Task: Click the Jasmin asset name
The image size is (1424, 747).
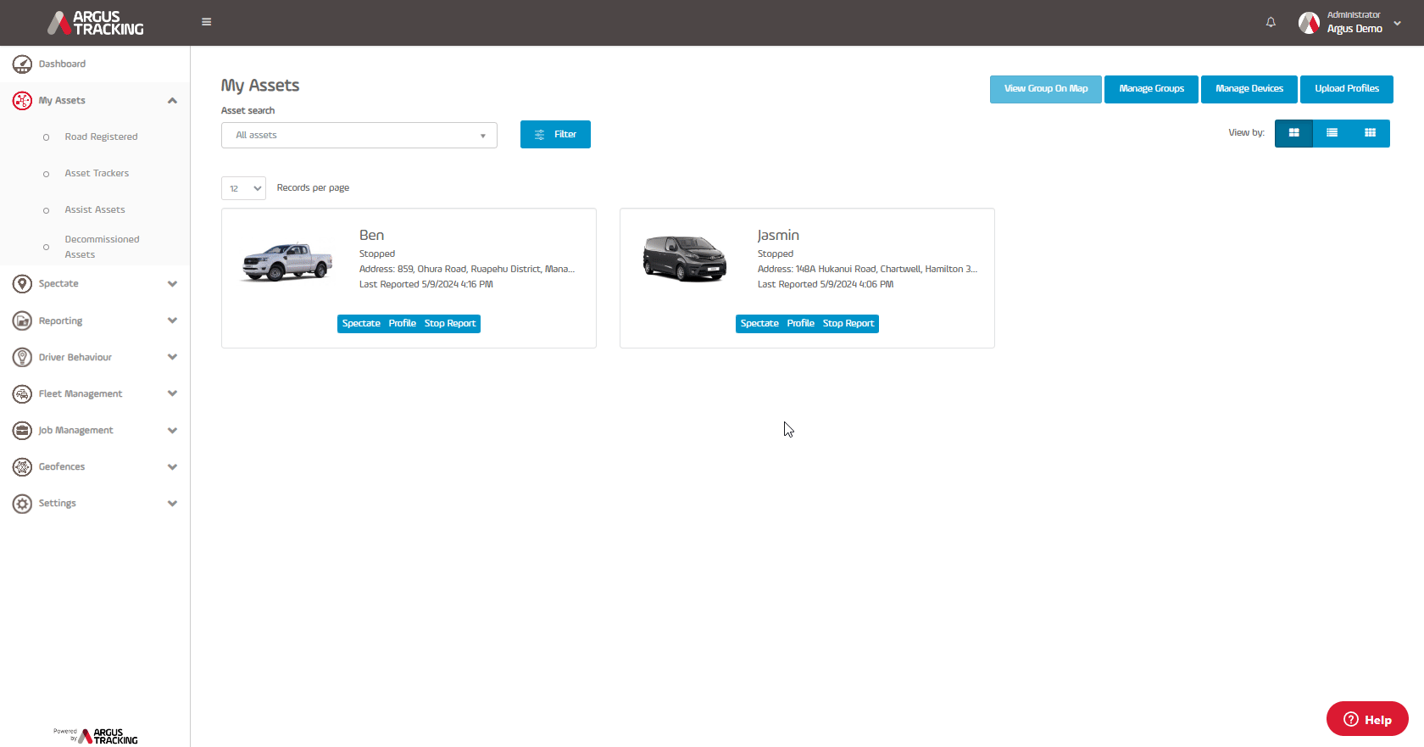Action: [x=778, y=236]
